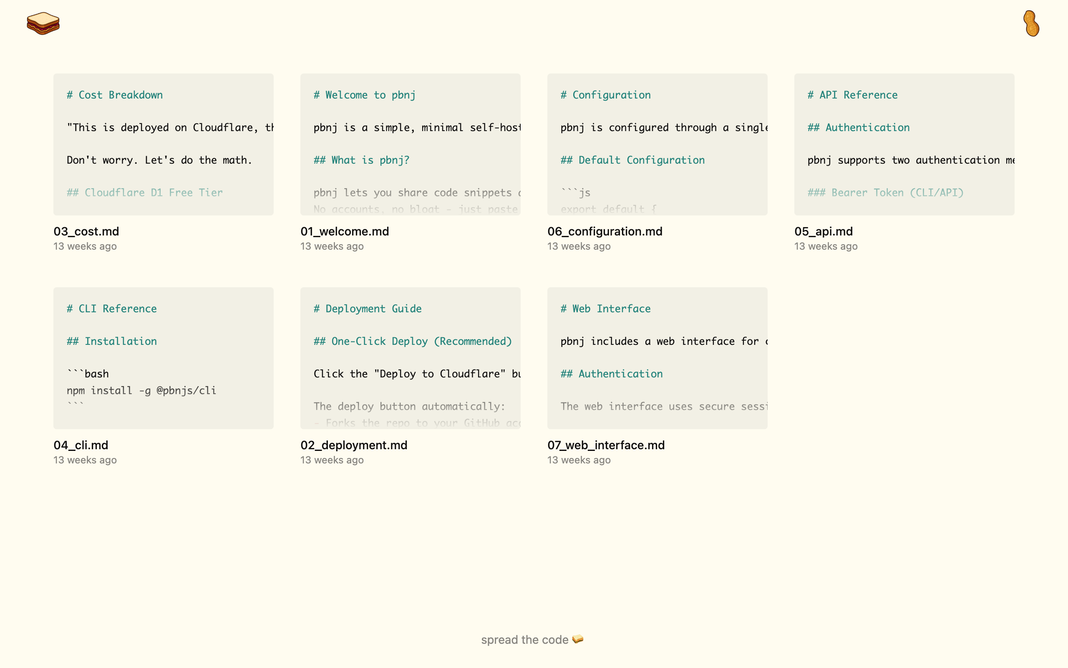This screenshot has width=1068, height=668.
Task: Click the 01_welcome.md file name
Action: [x=344, y=231]
